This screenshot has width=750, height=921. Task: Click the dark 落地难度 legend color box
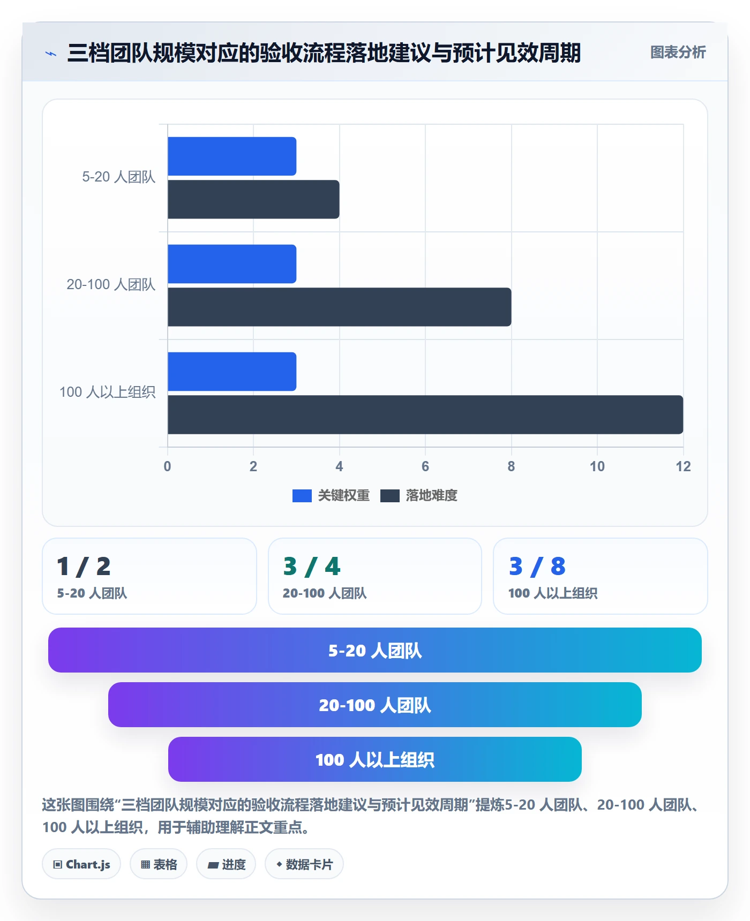390,496
